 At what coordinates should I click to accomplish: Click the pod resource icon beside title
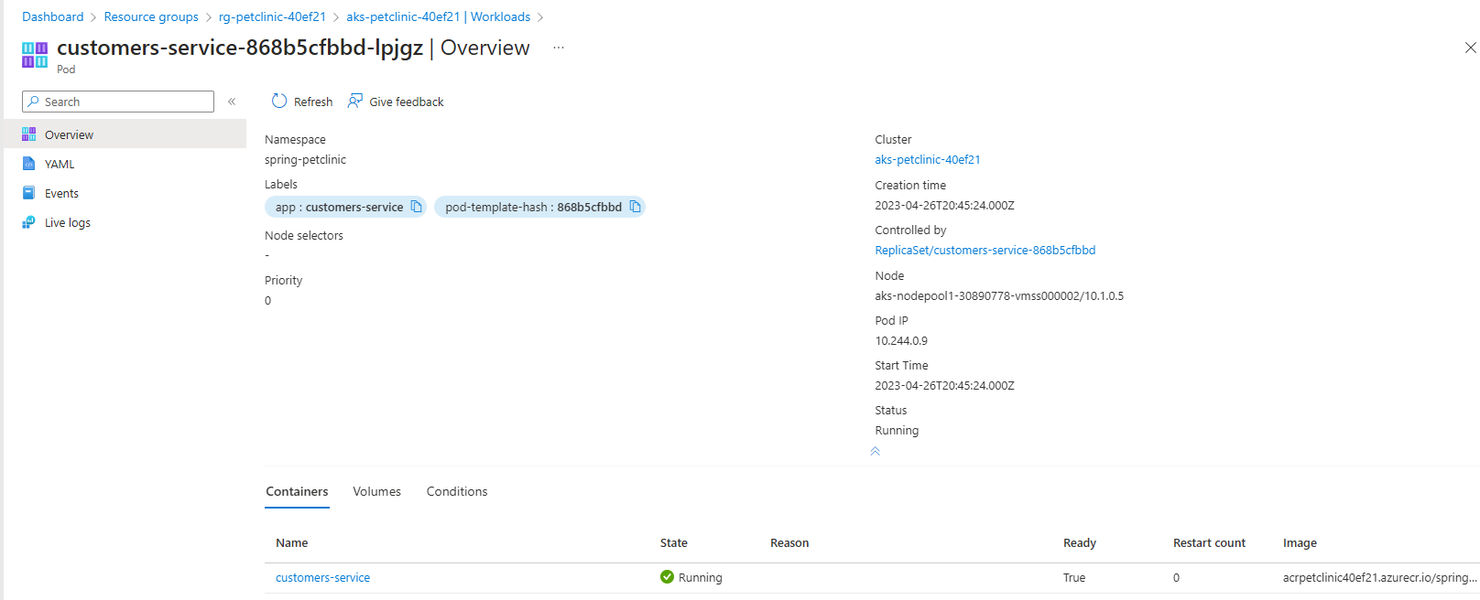tap(35, 55)
